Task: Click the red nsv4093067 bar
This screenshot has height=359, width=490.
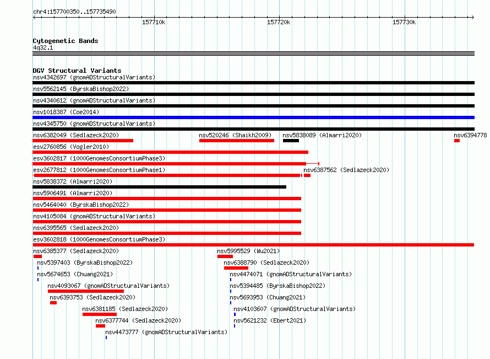Action: coord(86,291)
